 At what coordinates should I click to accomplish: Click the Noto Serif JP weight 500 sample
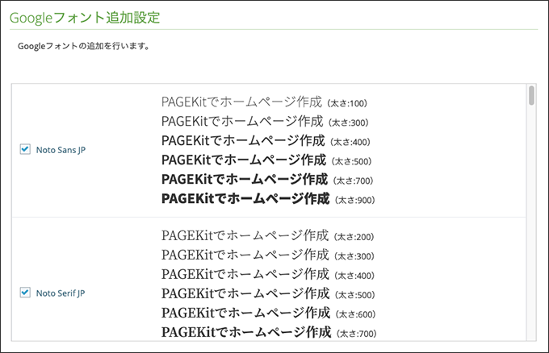268,293
